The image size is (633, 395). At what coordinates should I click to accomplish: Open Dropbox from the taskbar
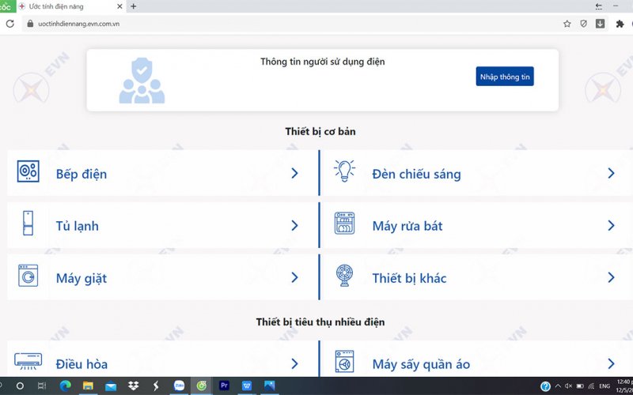133,386
